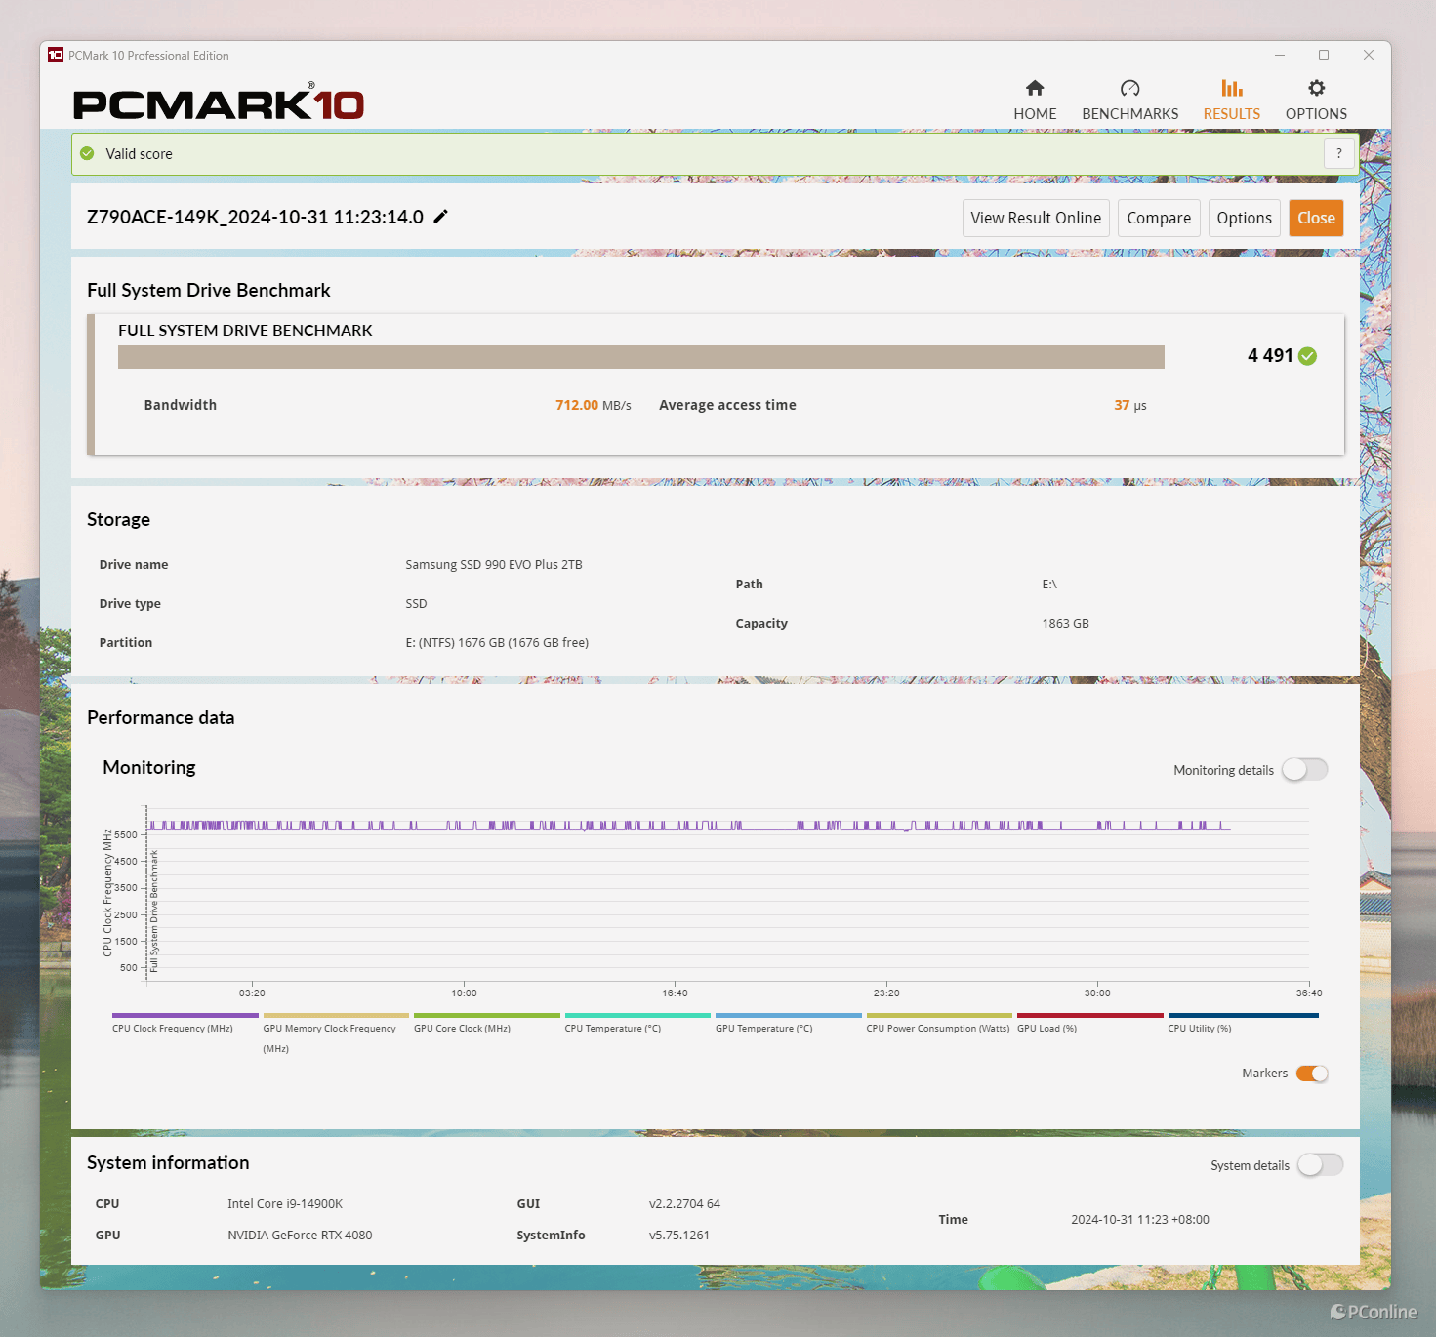Click the question mark help icon

coord(1338,153)
